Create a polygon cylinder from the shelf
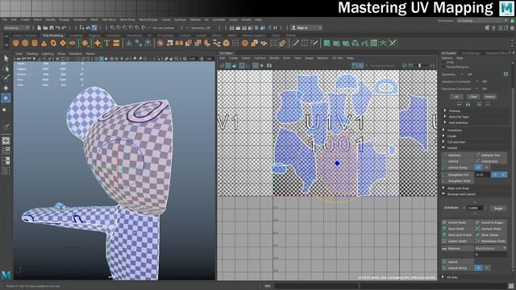 tap(35, 43)
